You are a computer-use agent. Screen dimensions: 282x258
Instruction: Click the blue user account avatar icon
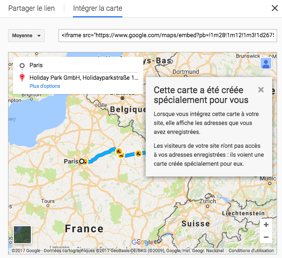(x=266, y=64)
